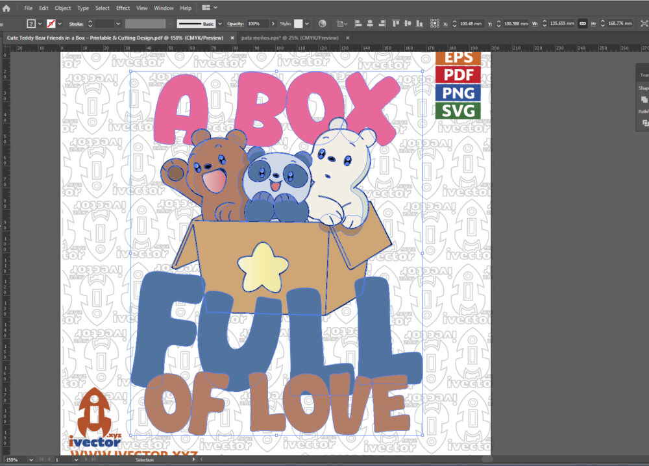The width and height of the screenshot is (649, 466).
Task: Click the Opacity 100% input field
Action: pos(258,24)
